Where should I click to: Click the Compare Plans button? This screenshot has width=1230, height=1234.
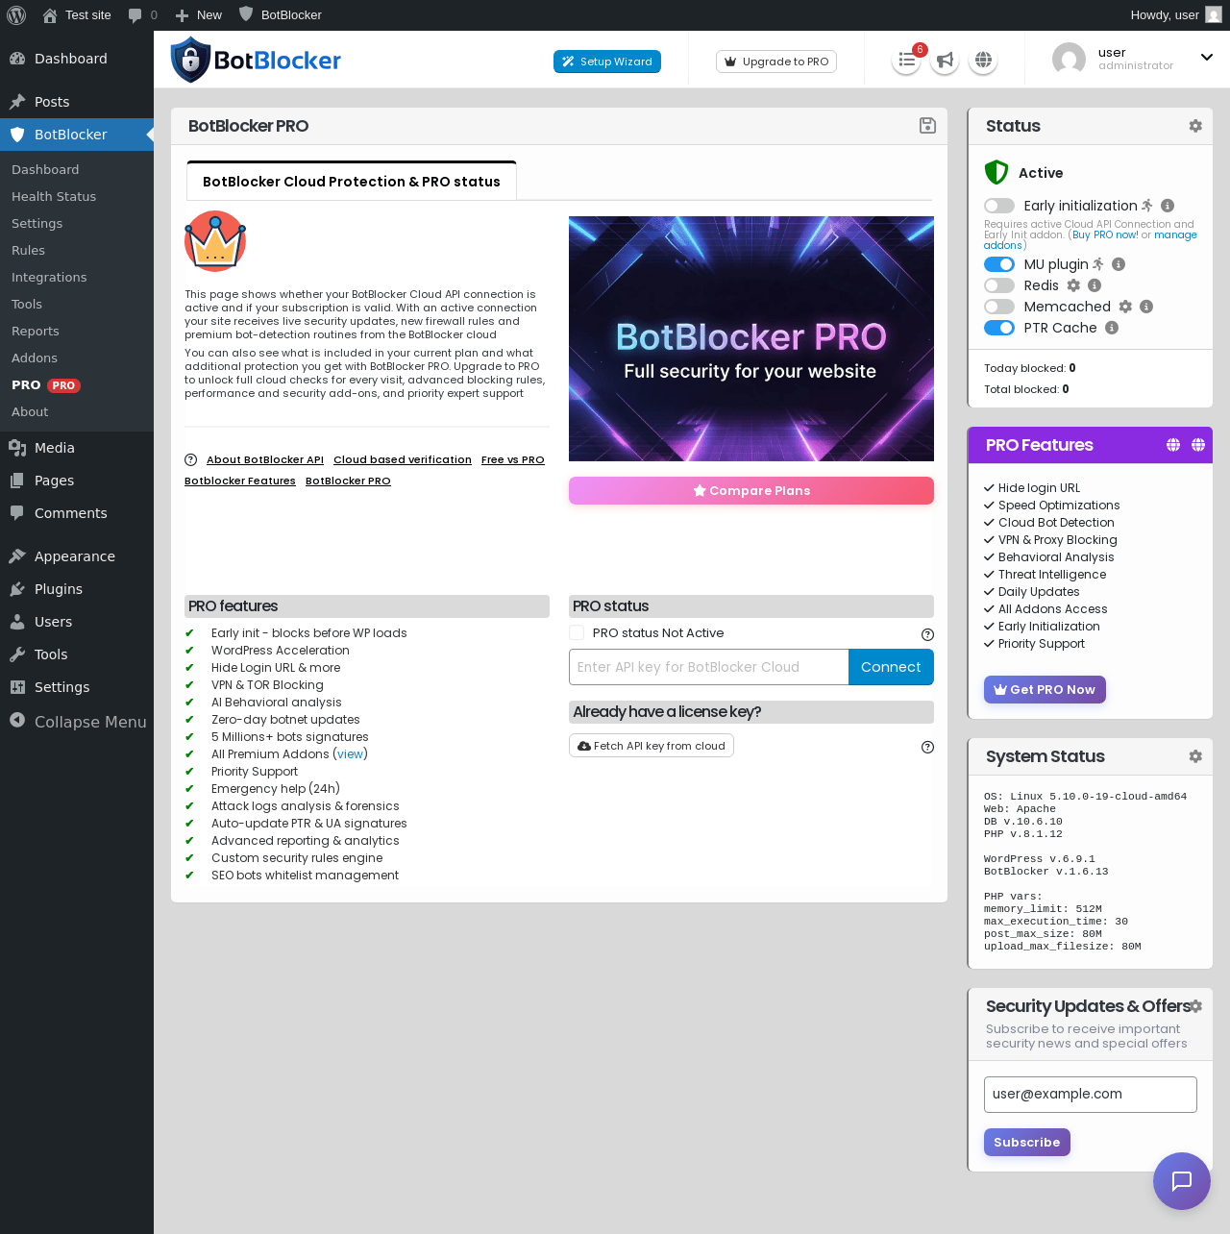tap(751, 490)
